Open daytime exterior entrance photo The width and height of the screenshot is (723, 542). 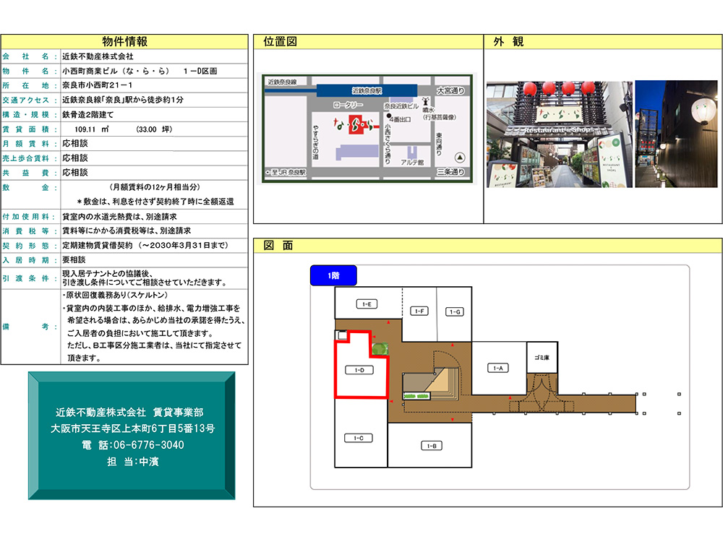coord(560,134)
